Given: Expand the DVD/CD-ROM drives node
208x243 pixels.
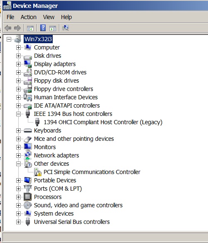Looking at the screenshot, I should [x=18, y=72].
